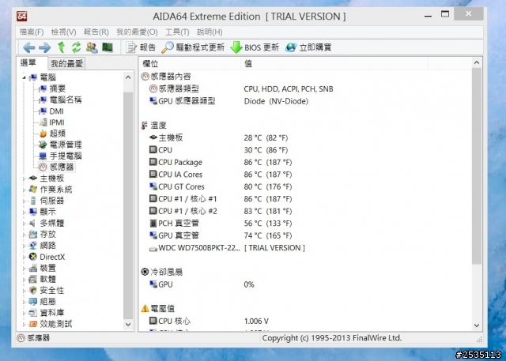Viewport: 506px width, 361px height.
Task: Select 摘要 in the tree
Action: (x=57, y=88)
